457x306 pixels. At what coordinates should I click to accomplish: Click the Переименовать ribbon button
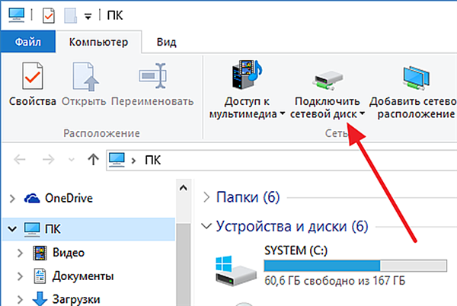point(152,84)
